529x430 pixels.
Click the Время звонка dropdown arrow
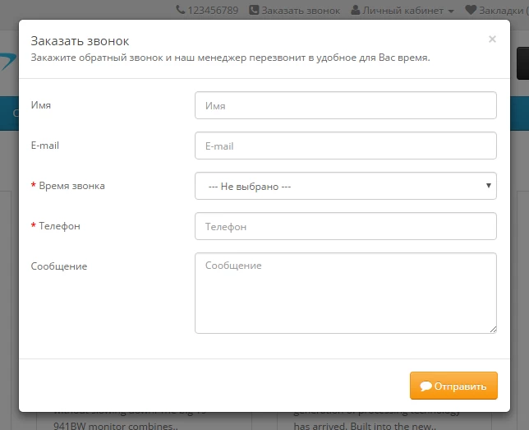pos(488,186)
